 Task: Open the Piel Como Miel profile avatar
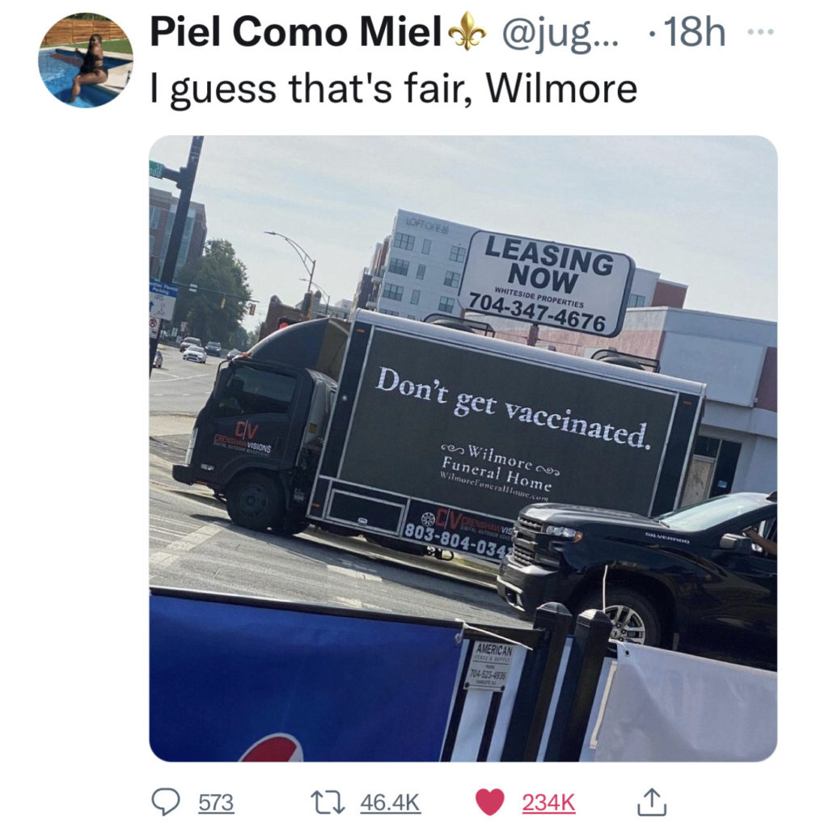coord(86,61)
